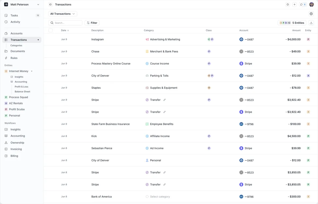Click the Ownership workflow icon

6,143
